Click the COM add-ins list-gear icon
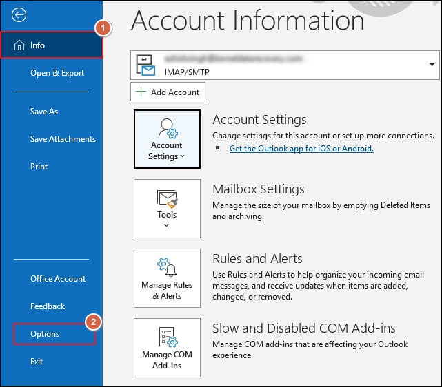Image resolution: width=442 pixels, height=387 pixels. pos(168,337)
